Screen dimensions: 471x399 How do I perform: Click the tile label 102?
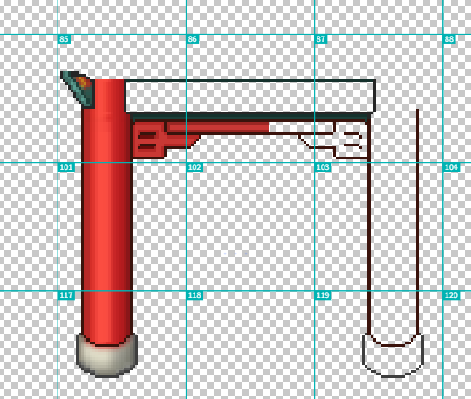[195, 167]
